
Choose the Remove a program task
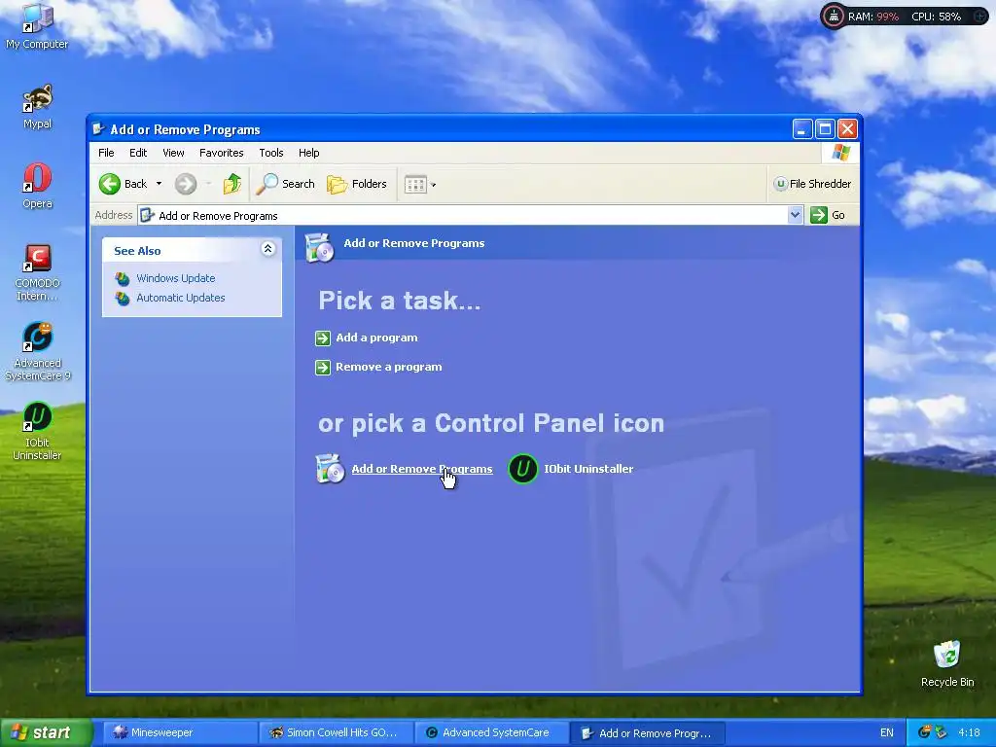pyautogui.click(x=389, y=367)
